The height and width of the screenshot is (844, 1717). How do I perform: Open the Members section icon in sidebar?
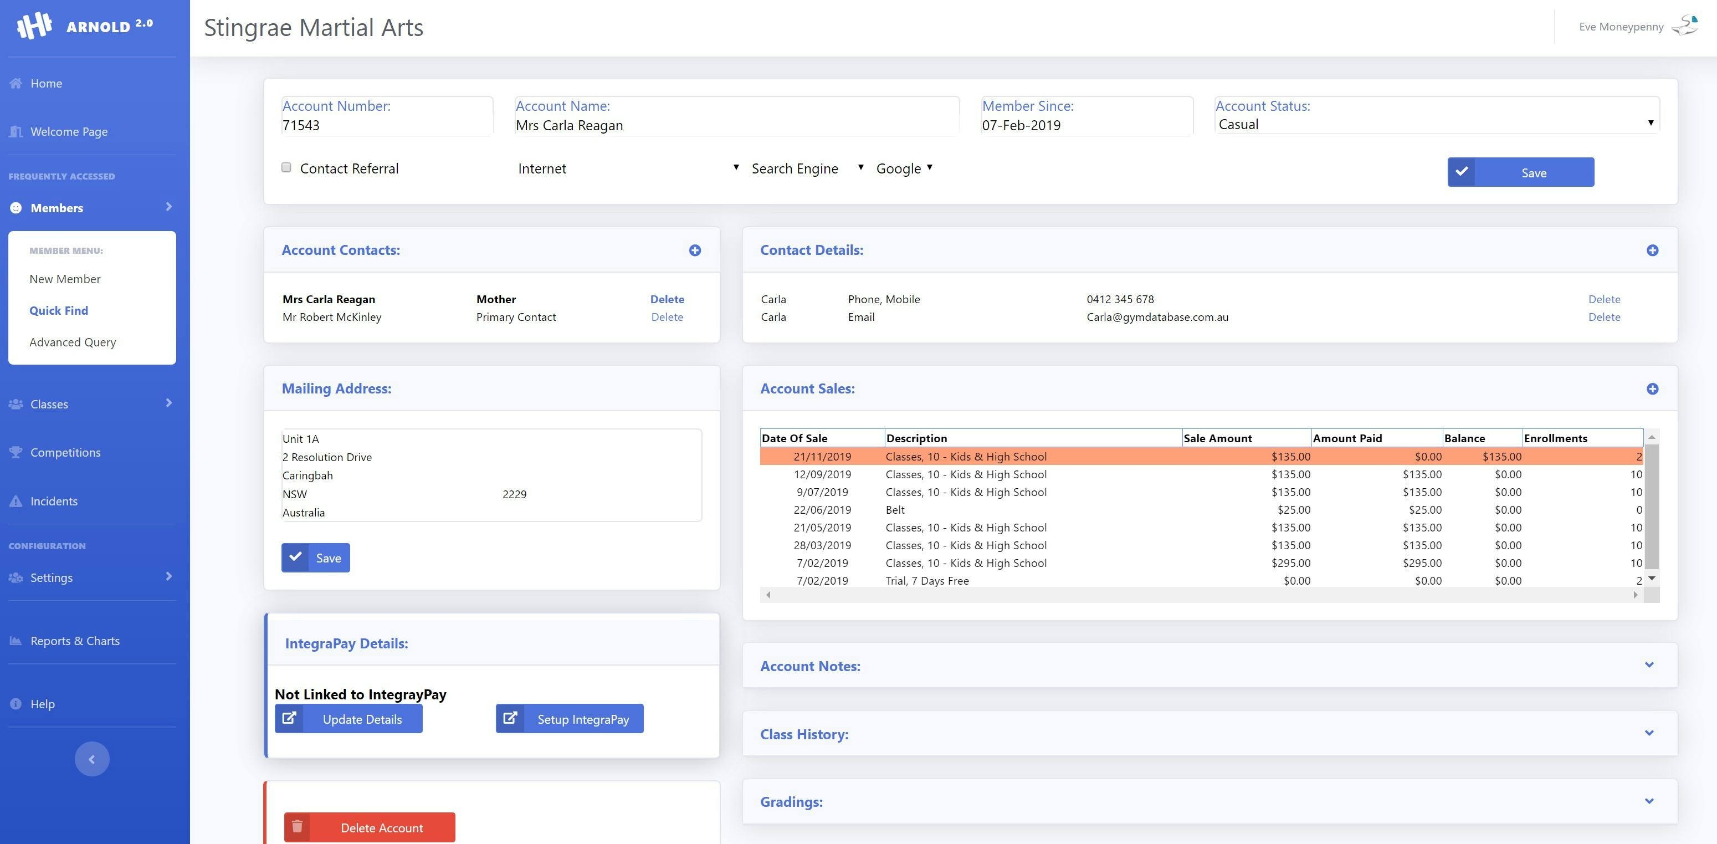tap(16, 208)
